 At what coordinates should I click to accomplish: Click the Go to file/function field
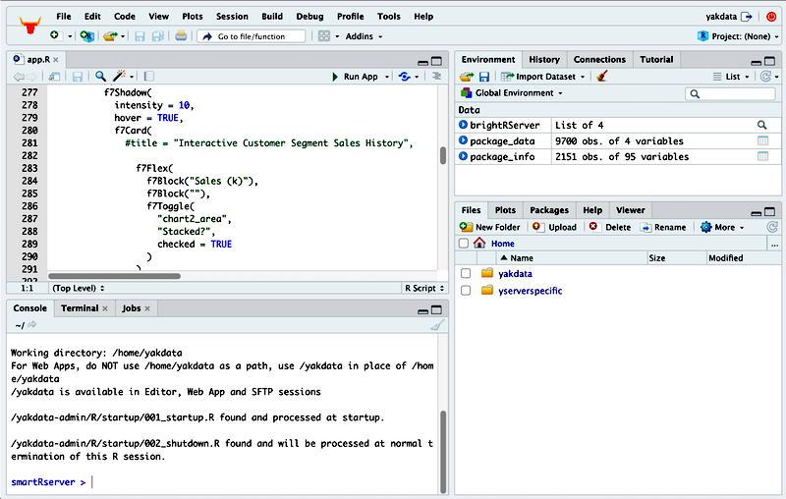point(251,36)
